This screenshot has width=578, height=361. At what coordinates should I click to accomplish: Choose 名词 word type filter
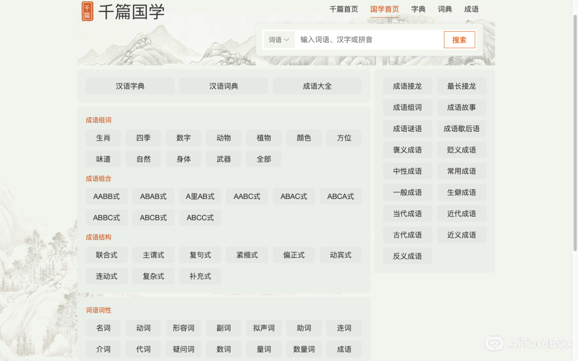click(x=103, y=328)
